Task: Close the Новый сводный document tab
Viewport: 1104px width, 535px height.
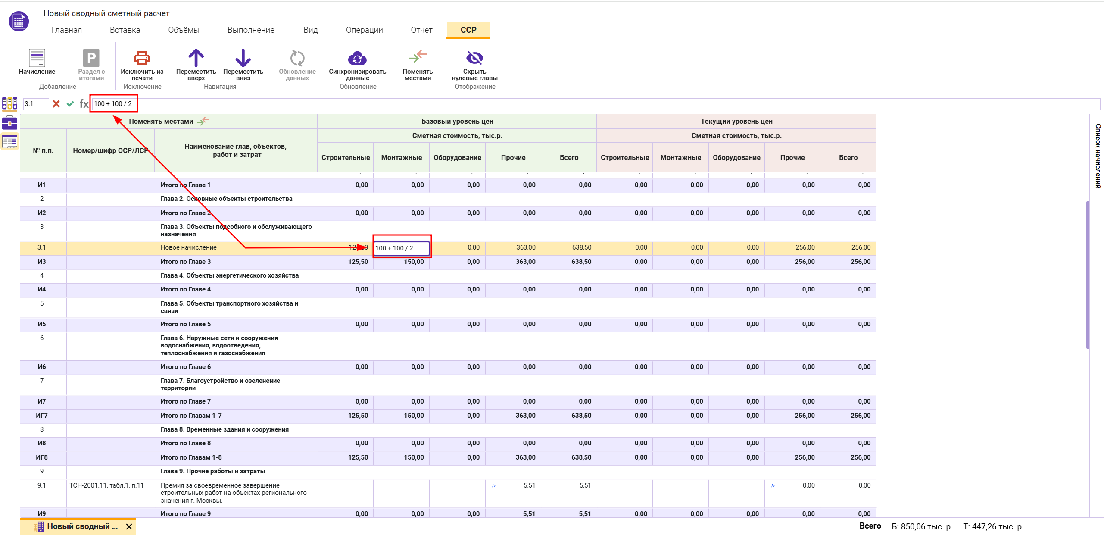Action: [129, 526]
